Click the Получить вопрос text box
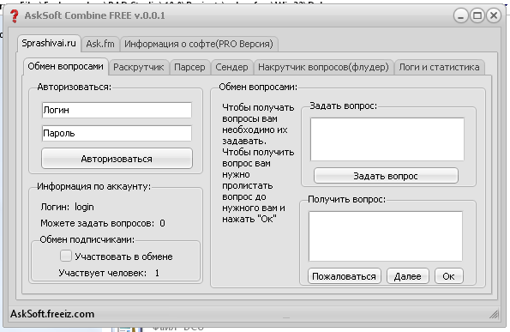The height and width of the screenshot is (332, 510). click(386, 236)
